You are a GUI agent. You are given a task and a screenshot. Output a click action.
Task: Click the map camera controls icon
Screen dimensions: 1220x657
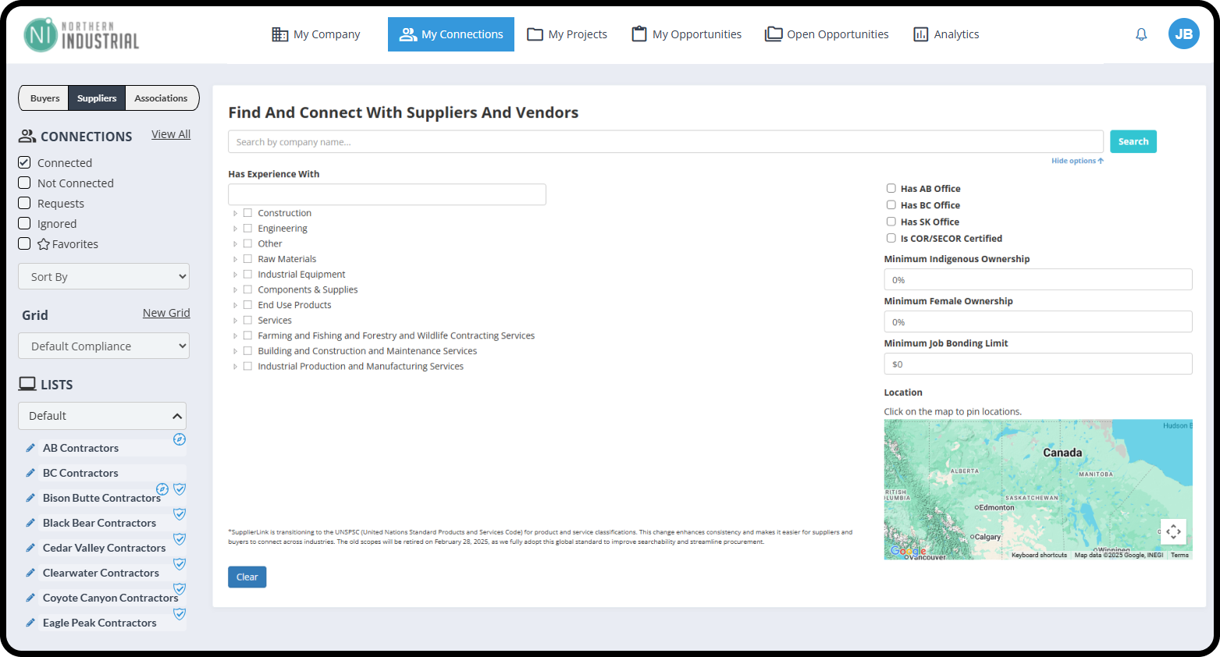[1173, 531]
